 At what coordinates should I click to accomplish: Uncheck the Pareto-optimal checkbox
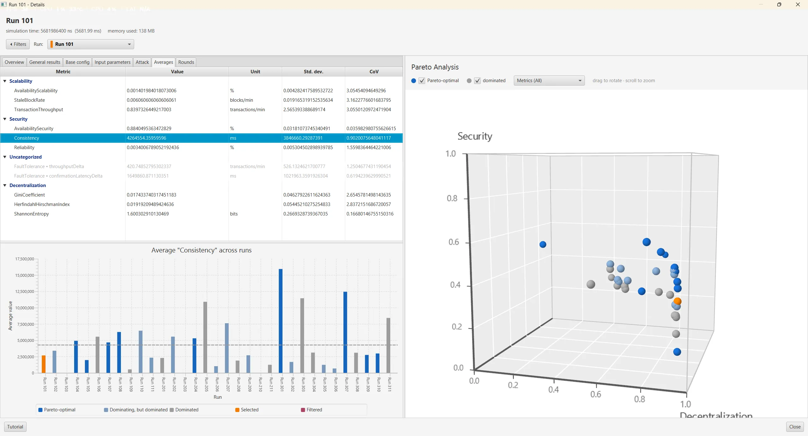(x=422, y=81)
